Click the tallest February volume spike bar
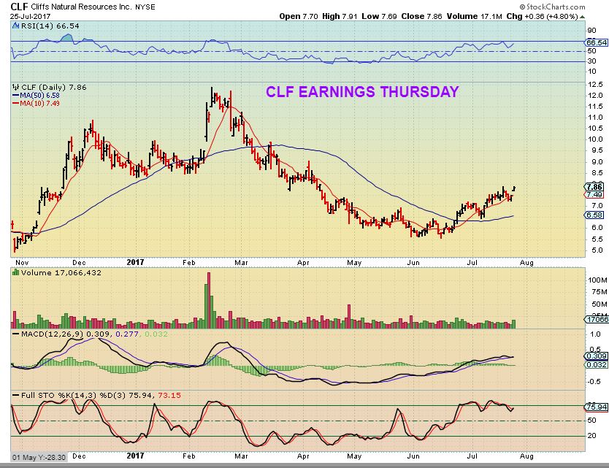609x468 pixels. pos(209,300)
